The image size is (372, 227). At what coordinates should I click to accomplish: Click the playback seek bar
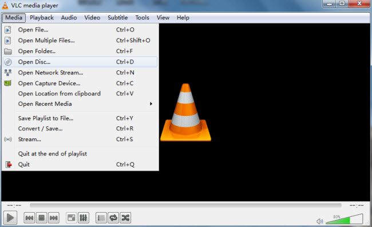click(185, 205)
